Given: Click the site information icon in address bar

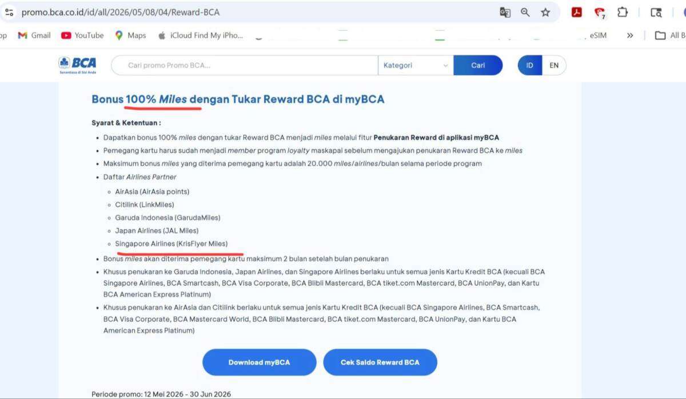Looking at the screenshot, I should tap(9, 12).
